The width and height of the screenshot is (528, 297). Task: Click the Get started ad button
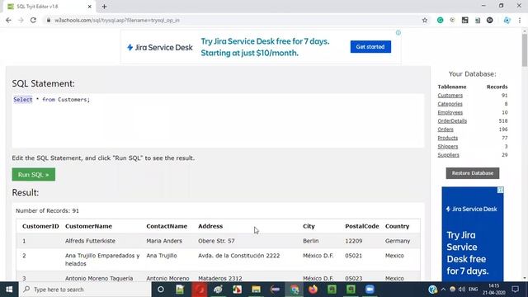370,47
